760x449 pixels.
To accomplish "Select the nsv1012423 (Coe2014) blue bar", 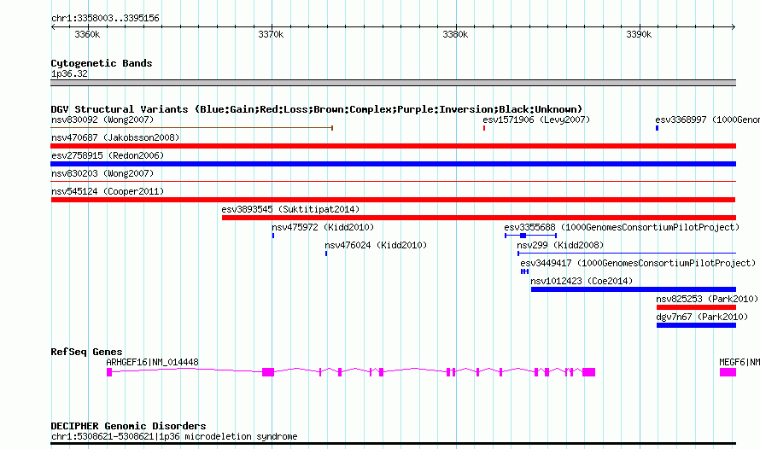I will pos(634,289).
